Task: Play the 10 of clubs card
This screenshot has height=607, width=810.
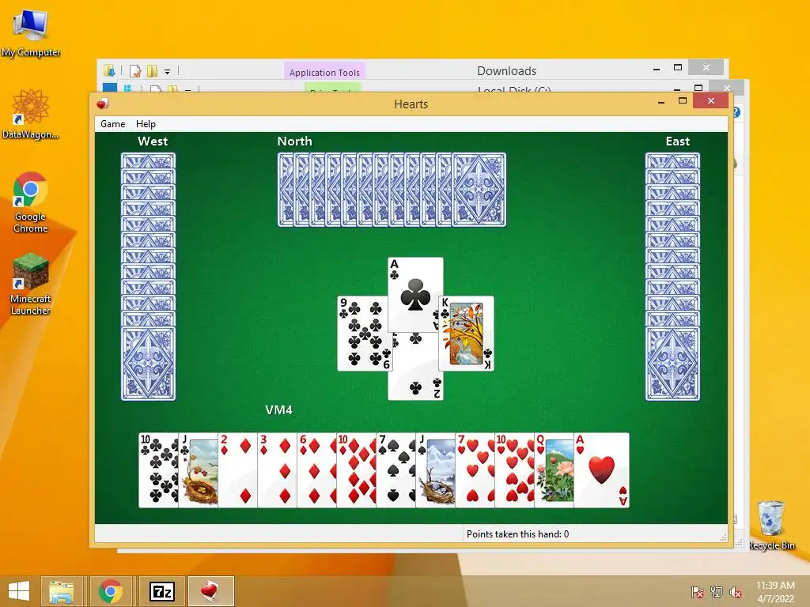Action: (158, 470)
